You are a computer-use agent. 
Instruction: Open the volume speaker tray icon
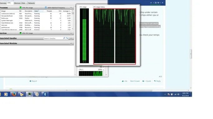178,95
